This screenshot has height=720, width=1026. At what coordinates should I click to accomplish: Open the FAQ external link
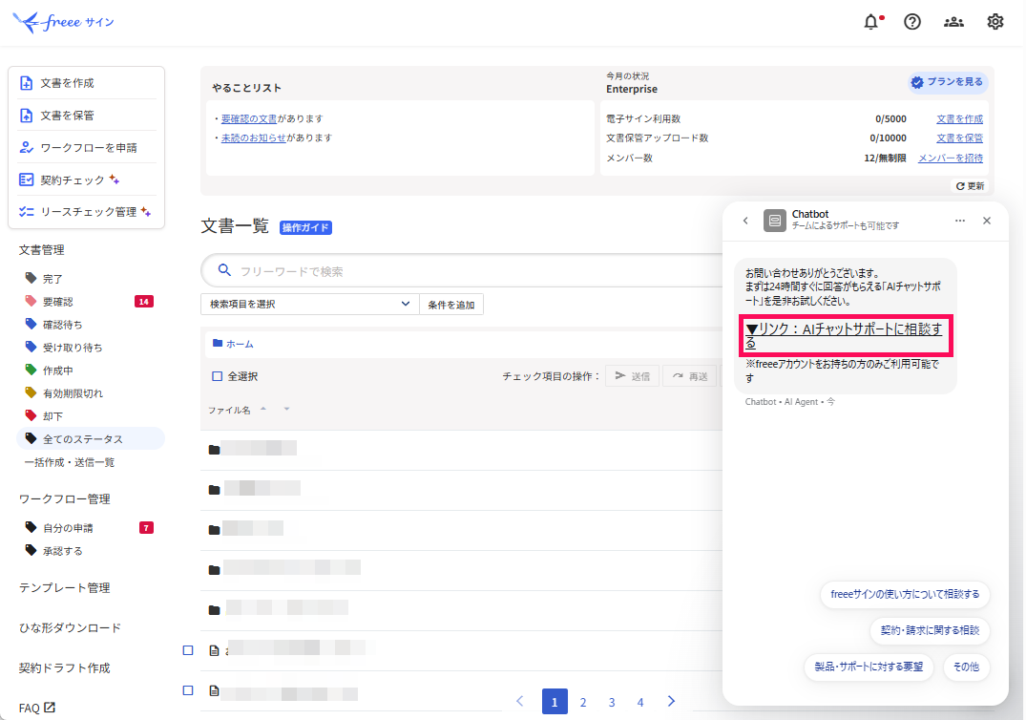tap(36, 708)
